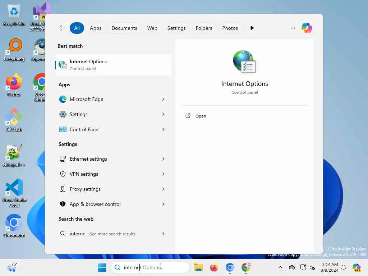Click the Control Panel icon result
Viewport: 368px width, 276px height.
[x=63, y=129]
